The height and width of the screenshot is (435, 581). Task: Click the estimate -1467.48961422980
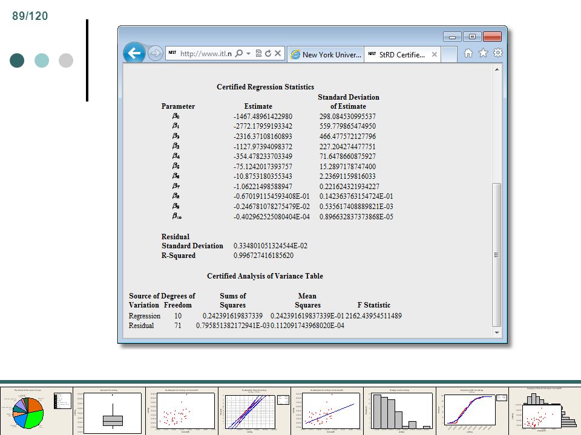(x=263, y=116)
